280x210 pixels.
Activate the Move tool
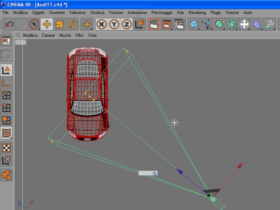pos(47,24)
